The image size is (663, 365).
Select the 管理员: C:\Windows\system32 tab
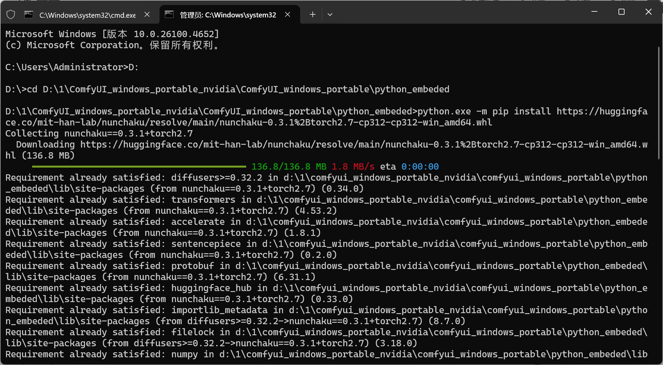(228, 15)
